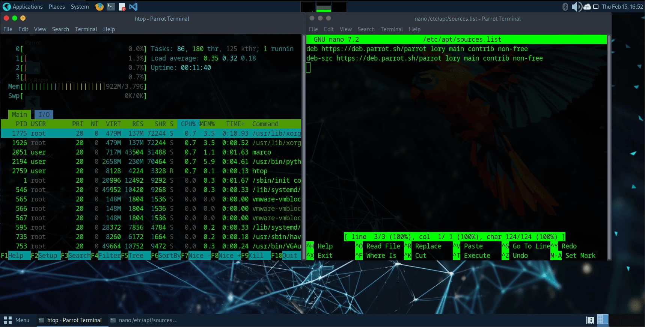
Task: Select the /sbin/init process row
Action: pos(151,180)
